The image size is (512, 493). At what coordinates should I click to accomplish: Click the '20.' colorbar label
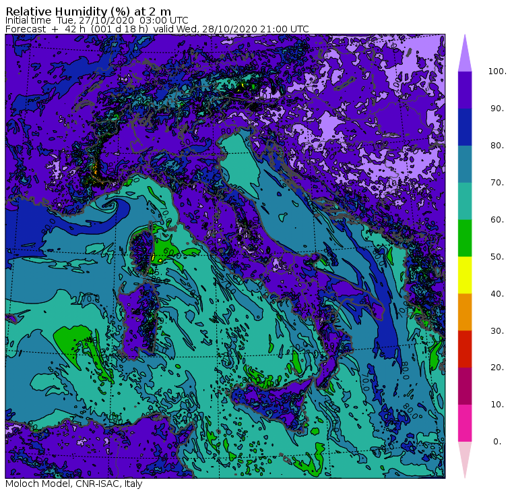pyautogui.click(x=497, y=368)
